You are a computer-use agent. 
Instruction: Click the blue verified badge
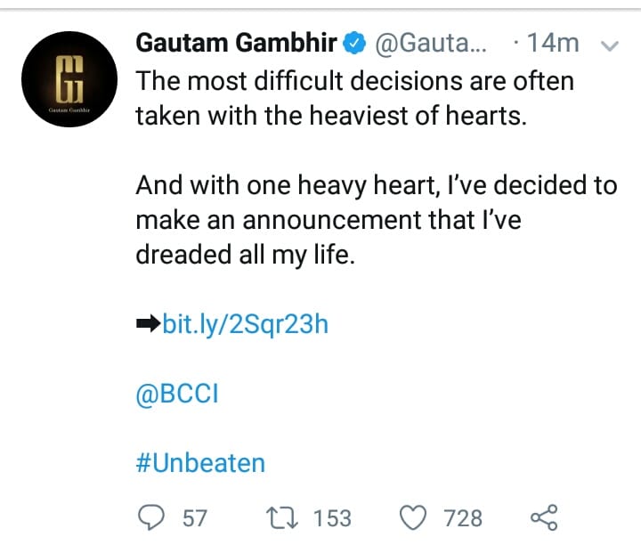click(x=354, y=43)
